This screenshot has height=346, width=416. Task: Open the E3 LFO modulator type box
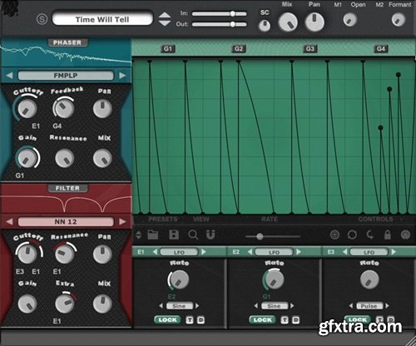coord(369,252)
